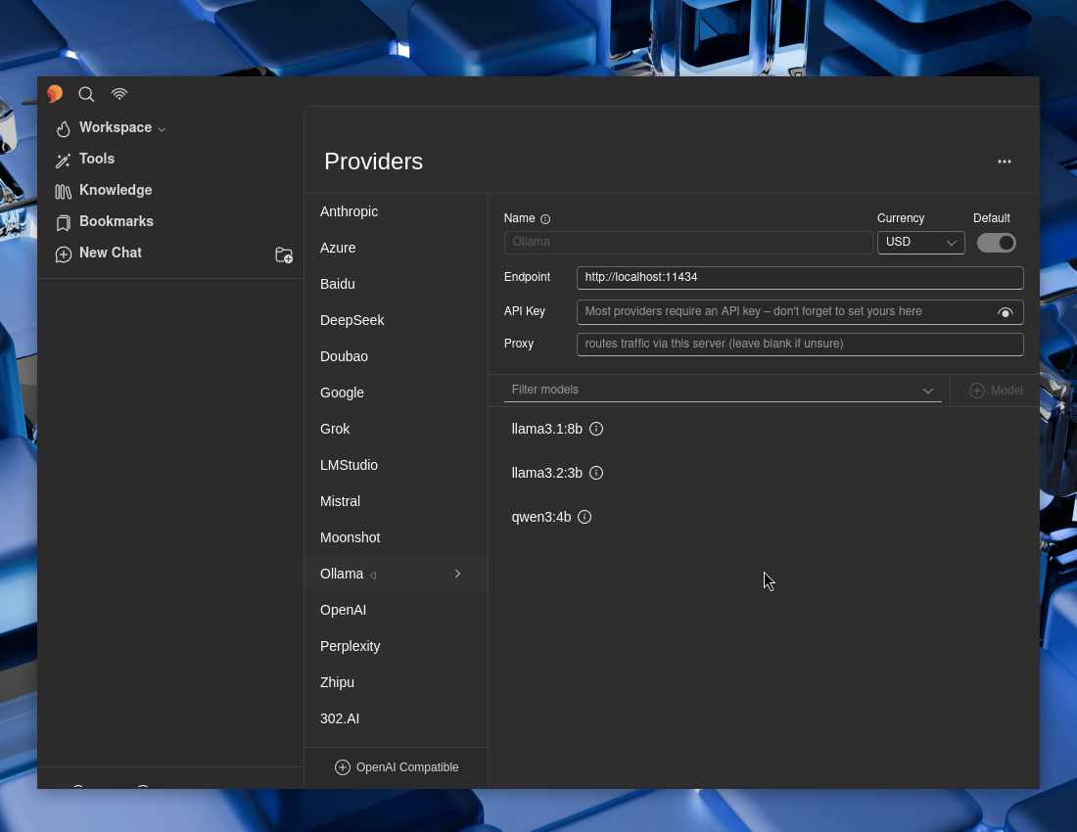This screenshot has width=1077, height=832.
Task: Open the search icon in the sidebar
Action: click(86, 94)
